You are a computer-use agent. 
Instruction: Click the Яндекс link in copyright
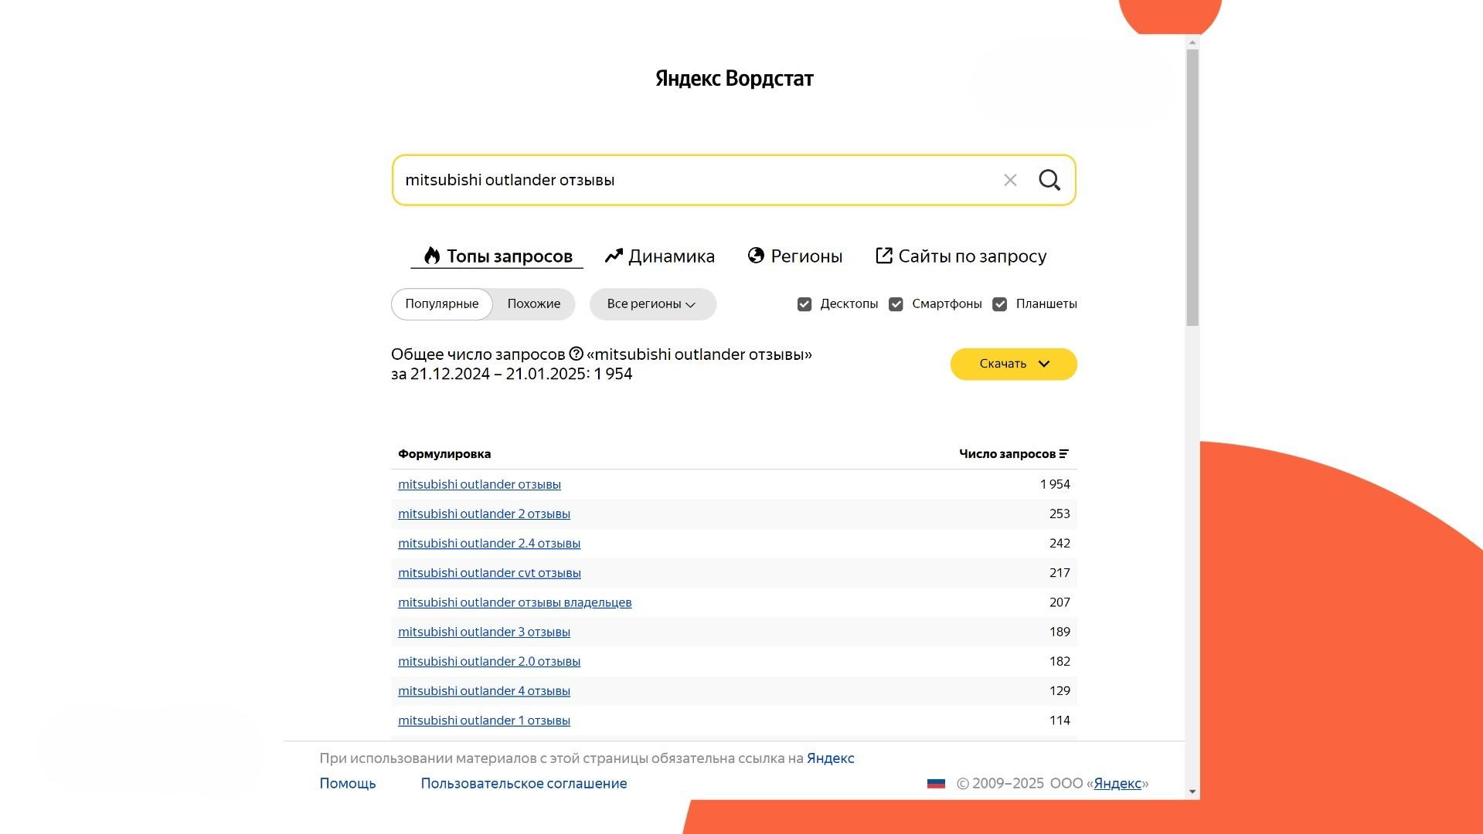coord(1117,783)
